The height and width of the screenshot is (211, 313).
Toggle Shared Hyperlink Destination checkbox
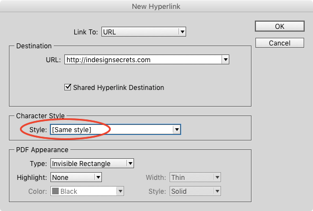[x=68, y=87]
